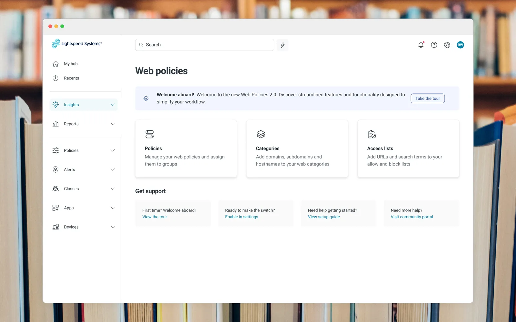Click the lightning bolt quick actions icon

click(283, 45)
